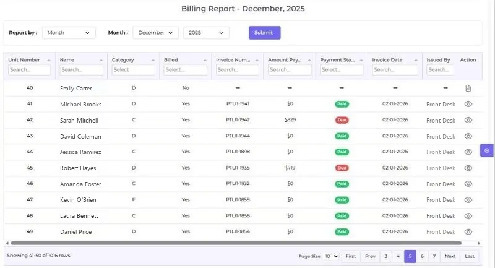This screenshot has height=268, width=495.
Task: Click the Submit button
Action: (265, 33)
